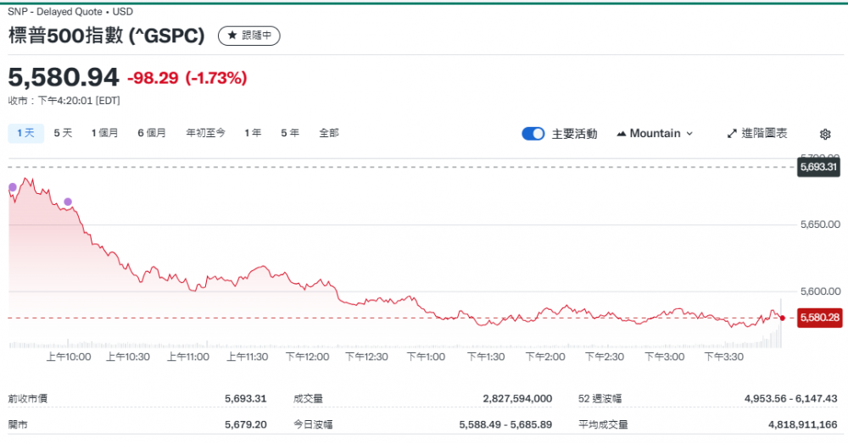Click the red dot at chart line's end

click(782, 318)
